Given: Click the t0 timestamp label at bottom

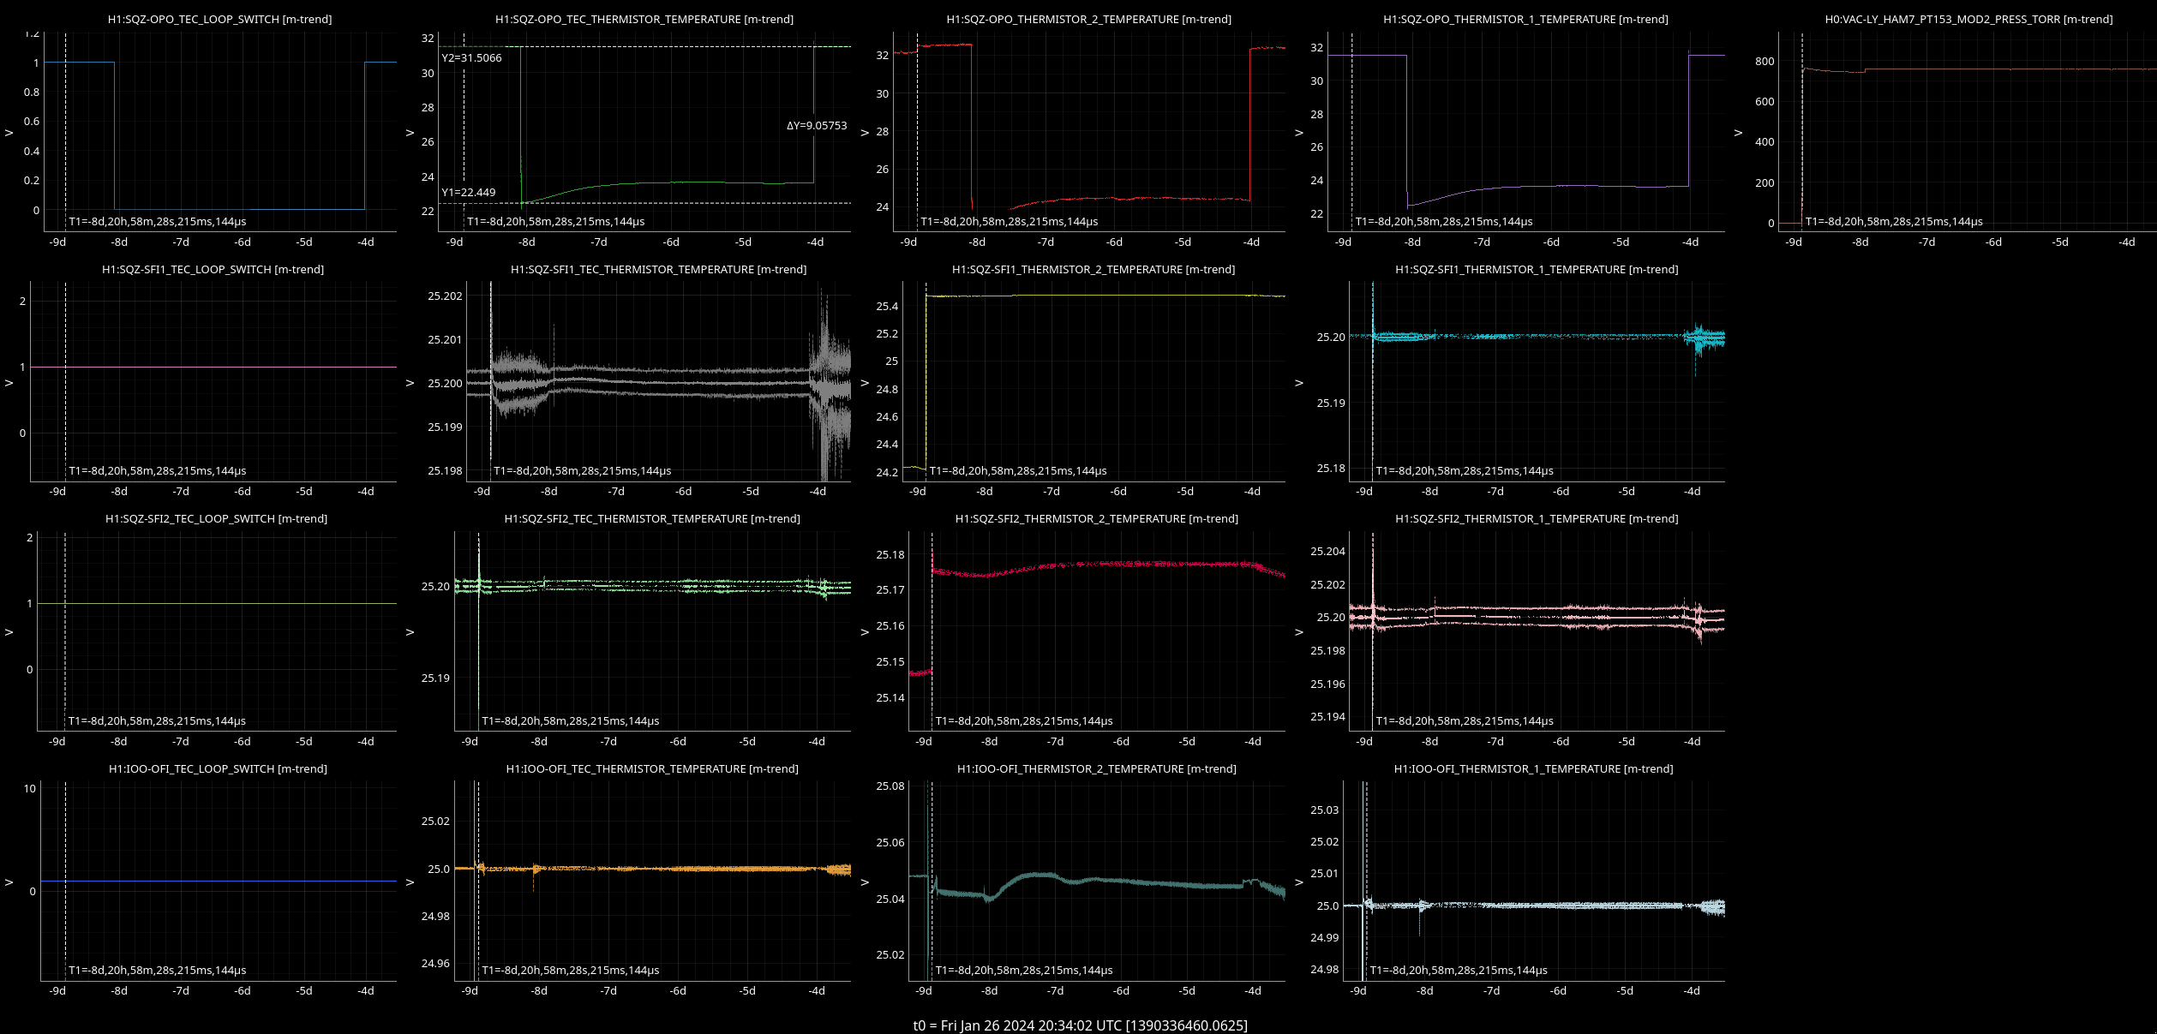Looking at the screenshot, I should [x=1080, y=1025].
